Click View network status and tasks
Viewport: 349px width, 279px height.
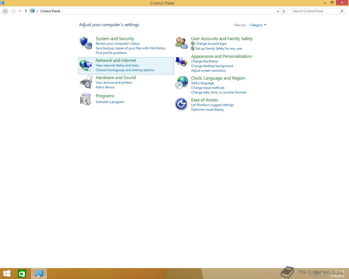click(117, 65)
